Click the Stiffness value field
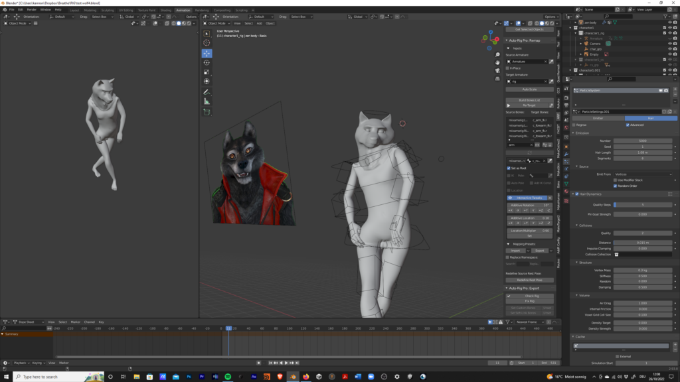680x382 pixels. point(643,276)
